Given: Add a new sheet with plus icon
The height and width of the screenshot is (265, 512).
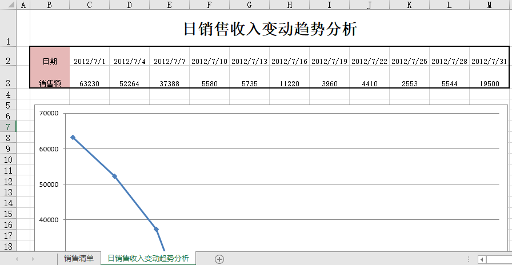Looking at the screenshot, I should coord(219,259).
